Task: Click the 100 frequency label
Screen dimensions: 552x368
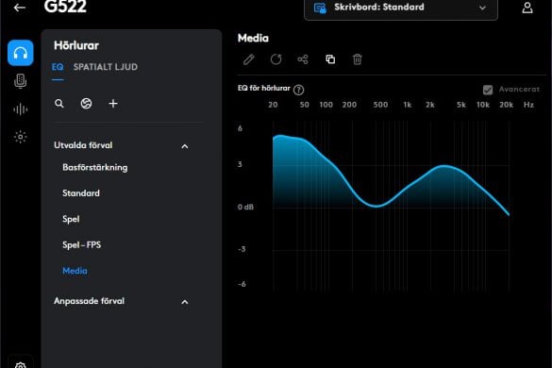Action: tap(326, 105)
